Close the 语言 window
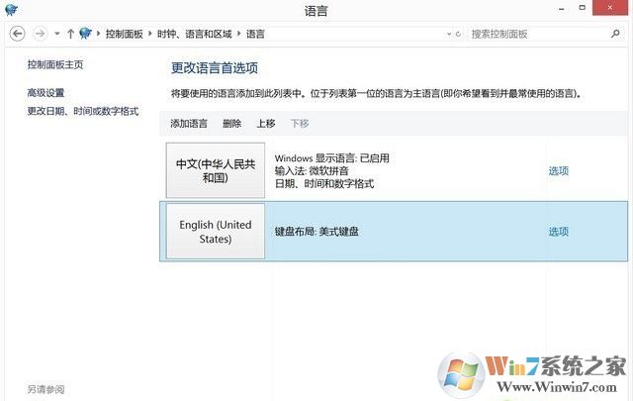The width and height of the screenshot is (633, 401). tap(610, 8)
